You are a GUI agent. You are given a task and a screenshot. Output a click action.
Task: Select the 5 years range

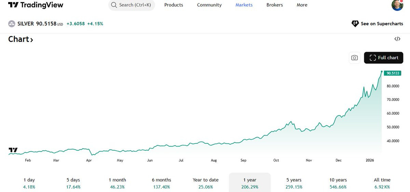[x=294, y=183]
